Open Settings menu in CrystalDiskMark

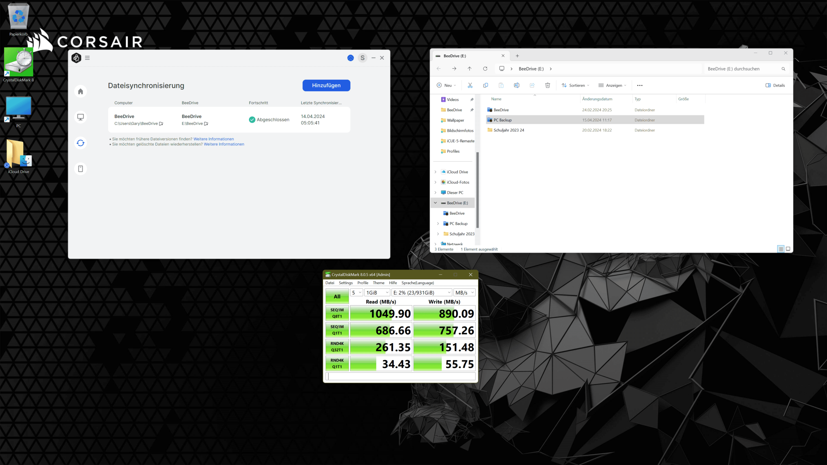click(346, 283)
